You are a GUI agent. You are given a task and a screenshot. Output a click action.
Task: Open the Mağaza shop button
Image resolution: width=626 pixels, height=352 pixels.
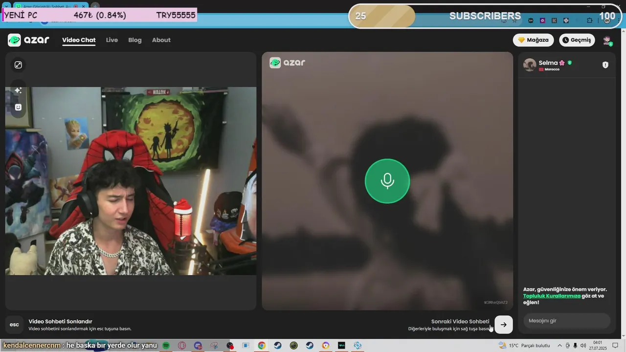pyautogui.click(x=533, y=40)
